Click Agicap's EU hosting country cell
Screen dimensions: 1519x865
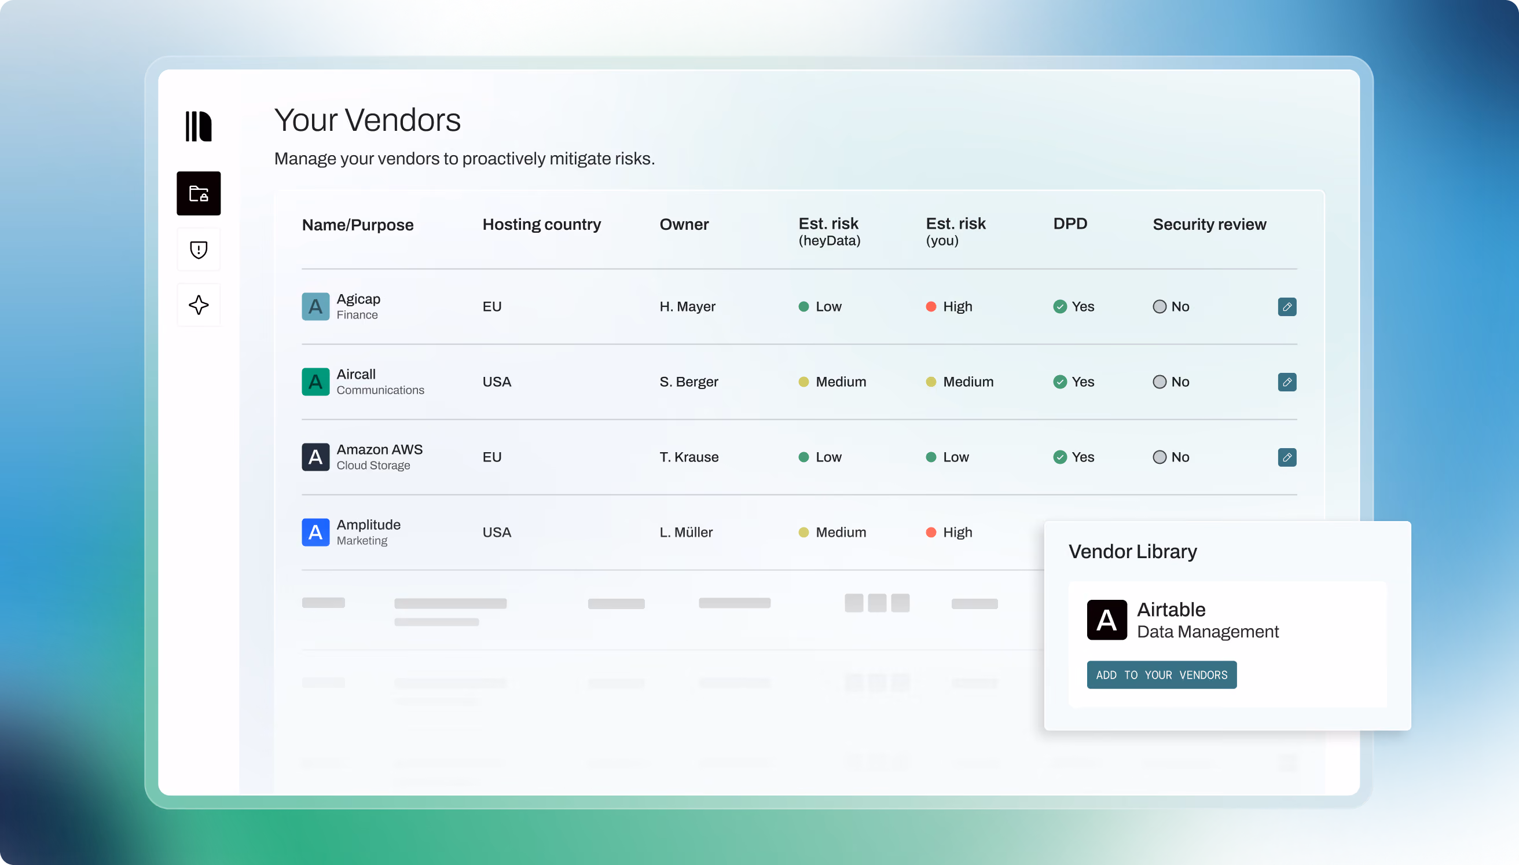(x=491, y=306)
